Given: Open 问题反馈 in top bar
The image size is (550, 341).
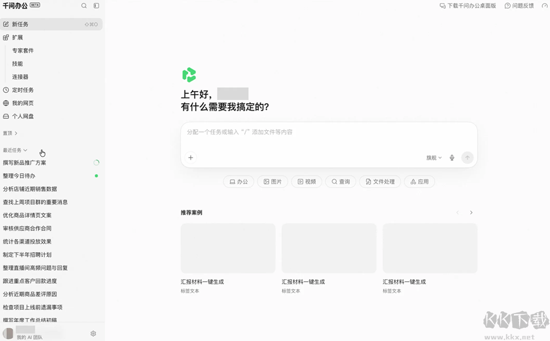Looking at the screenshot, I should coord(519,6).
